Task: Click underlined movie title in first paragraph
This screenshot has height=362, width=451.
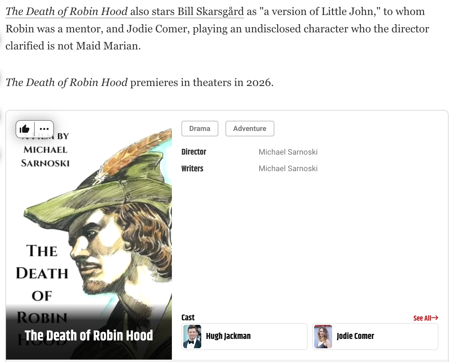Action: click(66, 12)
